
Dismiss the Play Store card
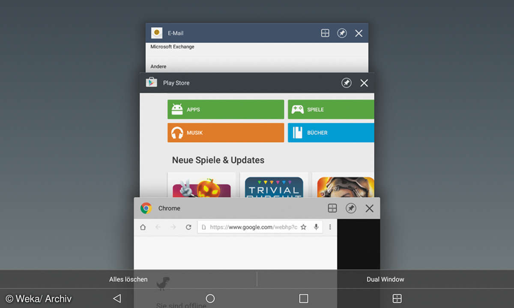point(364,83)
